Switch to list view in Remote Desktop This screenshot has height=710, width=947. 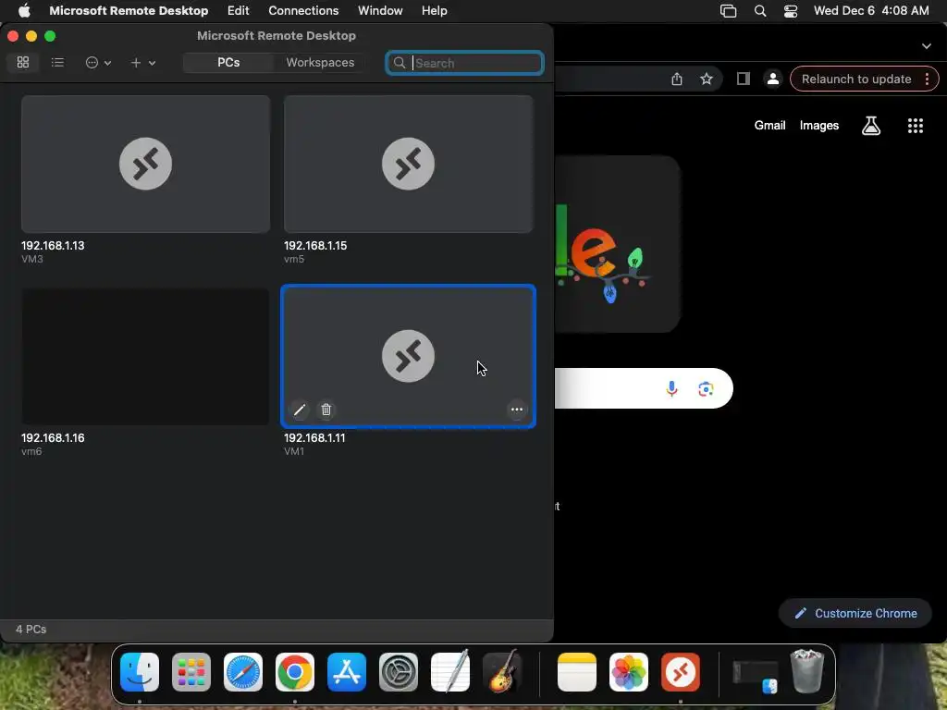(57, 62)
